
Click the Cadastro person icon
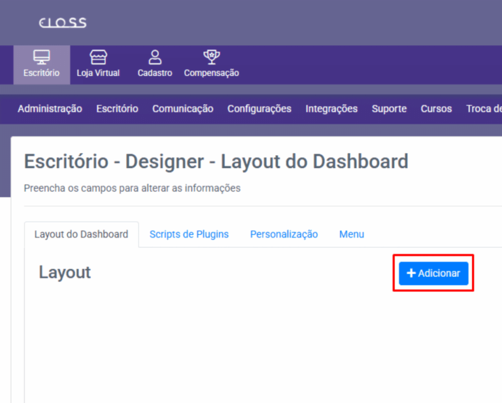pyautogui.click(x=155, y=57)
